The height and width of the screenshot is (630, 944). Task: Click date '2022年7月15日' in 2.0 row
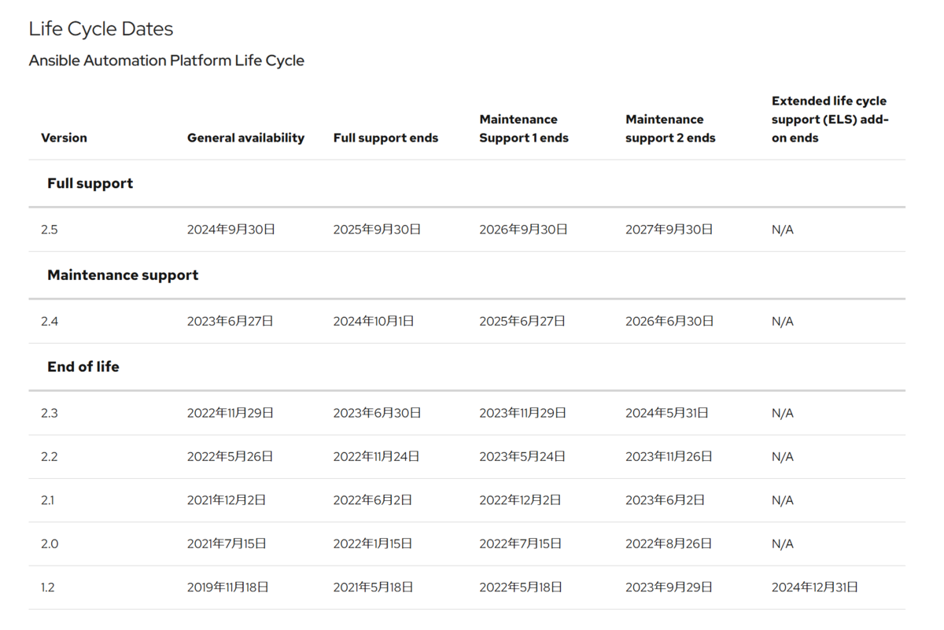coord(521,543)
